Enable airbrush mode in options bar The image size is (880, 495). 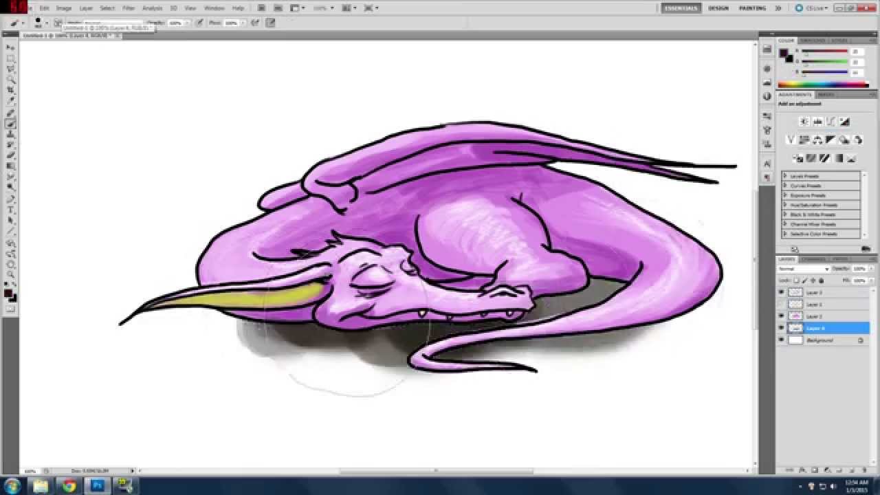[255, 23]
